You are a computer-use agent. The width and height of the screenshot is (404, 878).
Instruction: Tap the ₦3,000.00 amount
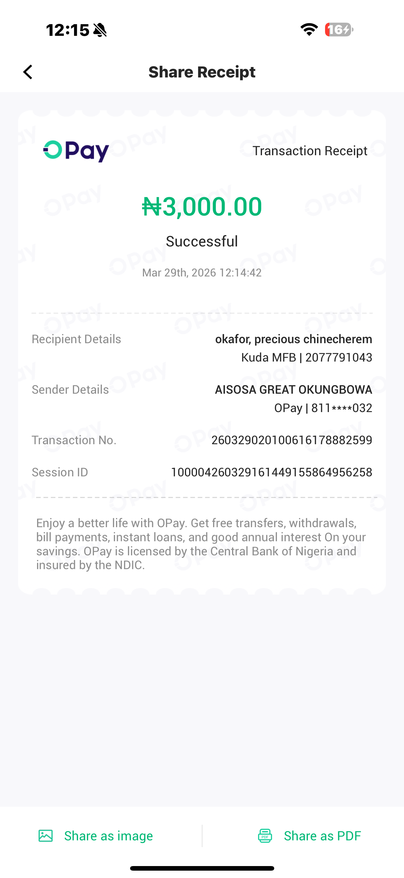point(202,207)
